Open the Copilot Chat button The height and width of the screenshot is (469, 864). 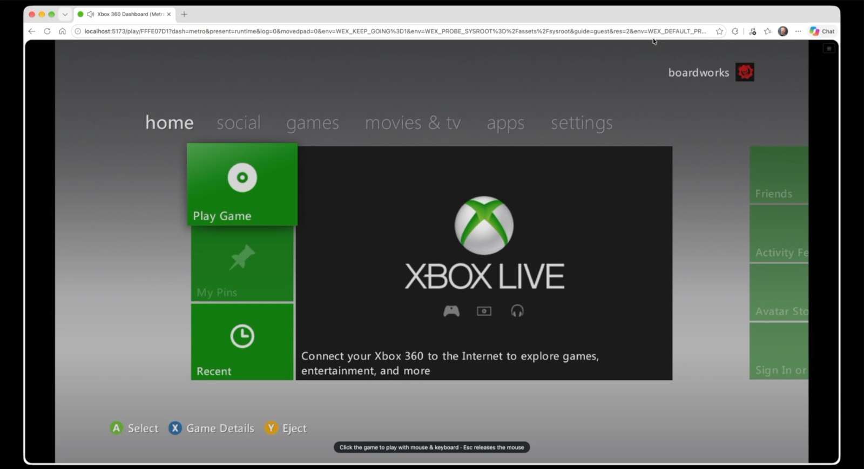click(822, 31)
